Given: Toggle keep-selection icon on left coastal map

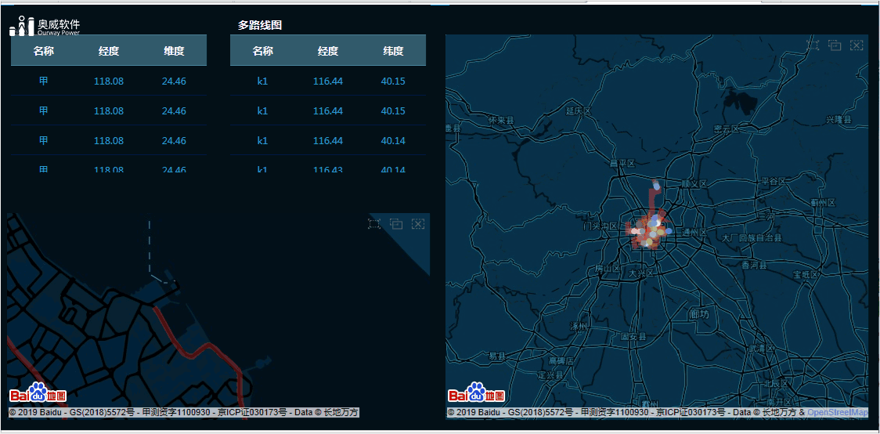Looking at the screenshot, I should (x=396, y=225).
